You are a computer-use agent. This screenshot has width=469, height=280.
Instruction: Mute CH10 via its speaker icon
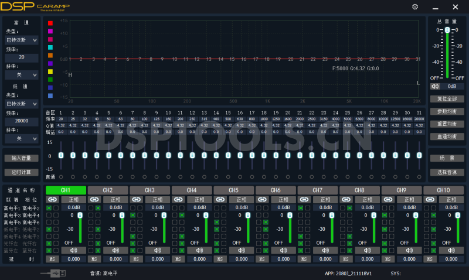tap(451, 250)
